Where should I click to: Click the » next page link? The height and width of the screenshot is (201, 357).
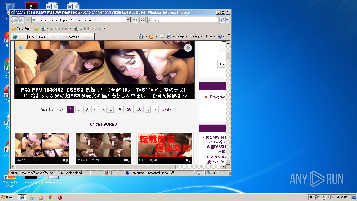click(155, 109)
